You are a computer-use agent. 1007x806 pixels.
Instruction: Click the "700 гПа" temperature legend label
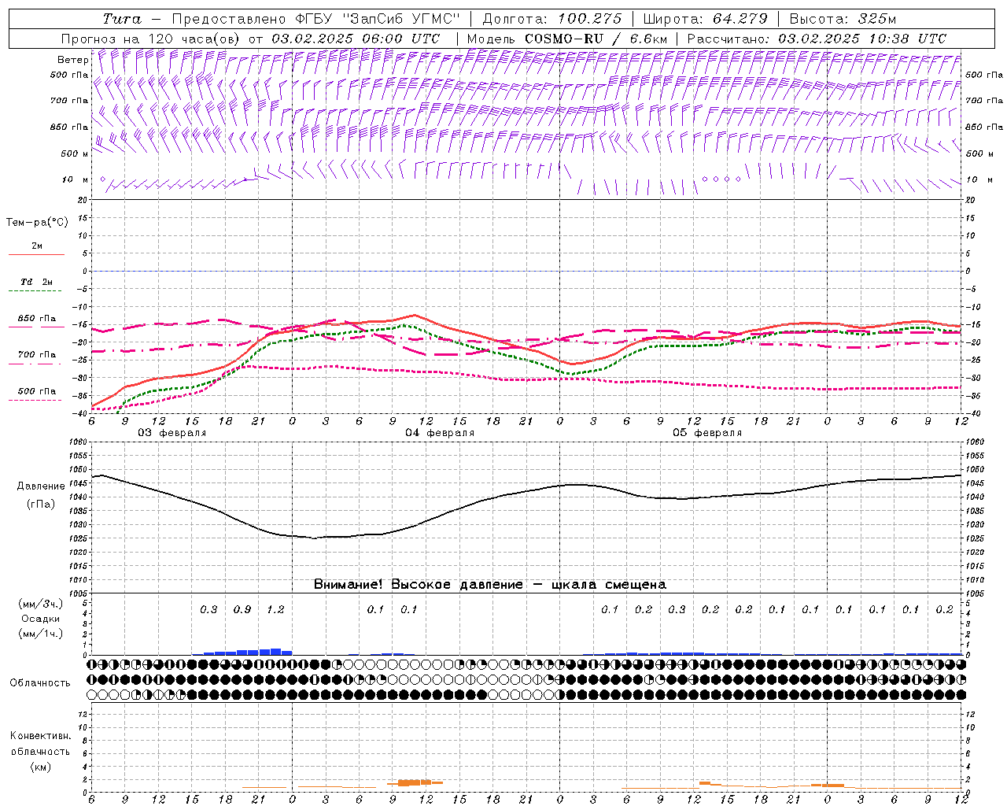pos(37,355)
